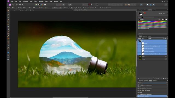The image size is (175, 98).
Task: Click the Add Pixel Layer icon
Action: pyautogui.click(x=165, y=78)
